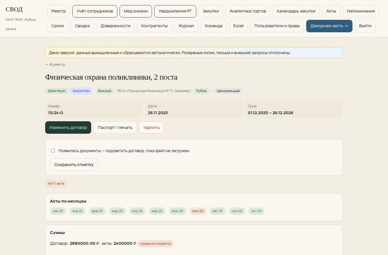Return via ← В реестр link
This screenshot has width=388, height=255.
click(x=55, y=65)
